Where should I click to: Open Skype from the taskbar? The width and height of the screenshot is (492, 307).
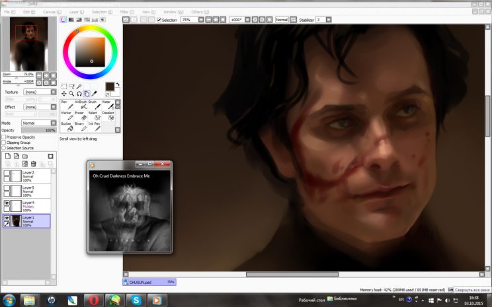click(x=136, y=300)
